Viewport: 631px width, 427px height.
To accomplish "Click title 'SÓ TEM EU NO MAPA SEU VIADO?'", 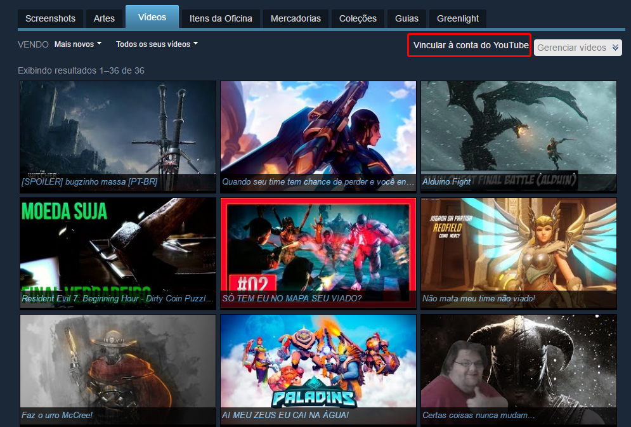I will (x=292, y=299).
